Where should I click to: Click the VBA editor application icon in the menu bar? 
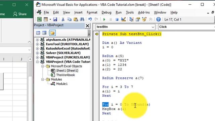click(39, 12)
